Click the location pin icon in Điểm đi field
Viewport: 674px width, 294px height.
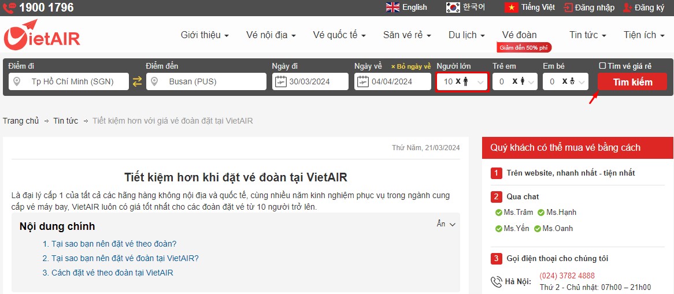click(x=17, y=81)
